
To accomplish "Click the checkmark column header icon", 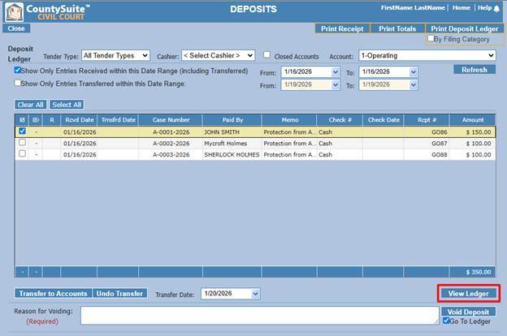I will 22,120.
